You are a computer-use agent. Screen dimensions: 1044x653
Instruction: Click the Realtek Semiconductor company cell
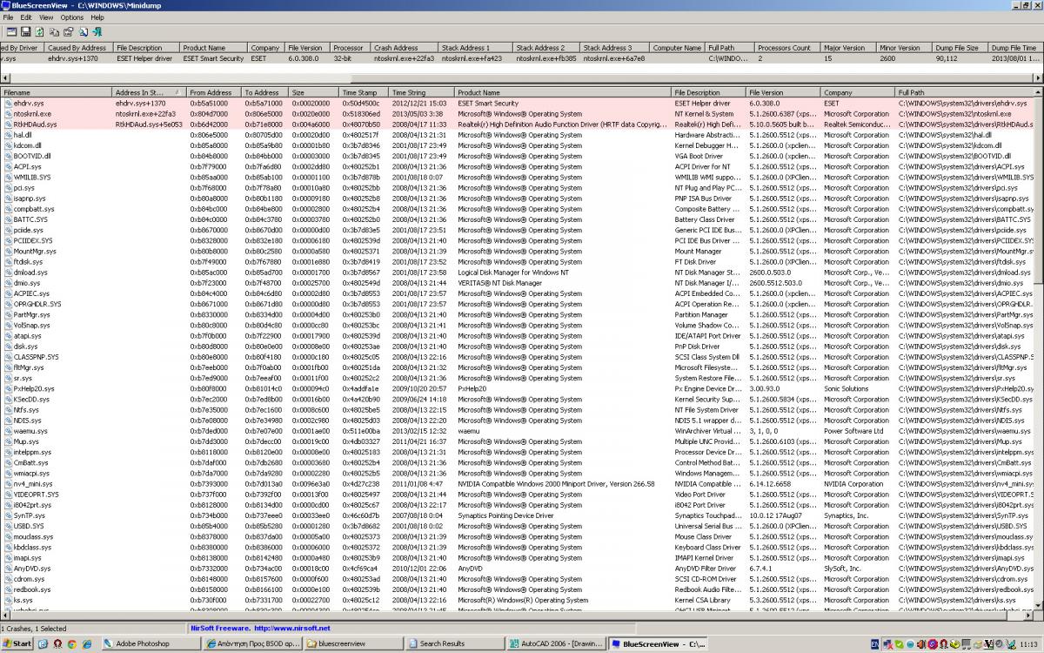pyautogui.click(x=858, y=125)
